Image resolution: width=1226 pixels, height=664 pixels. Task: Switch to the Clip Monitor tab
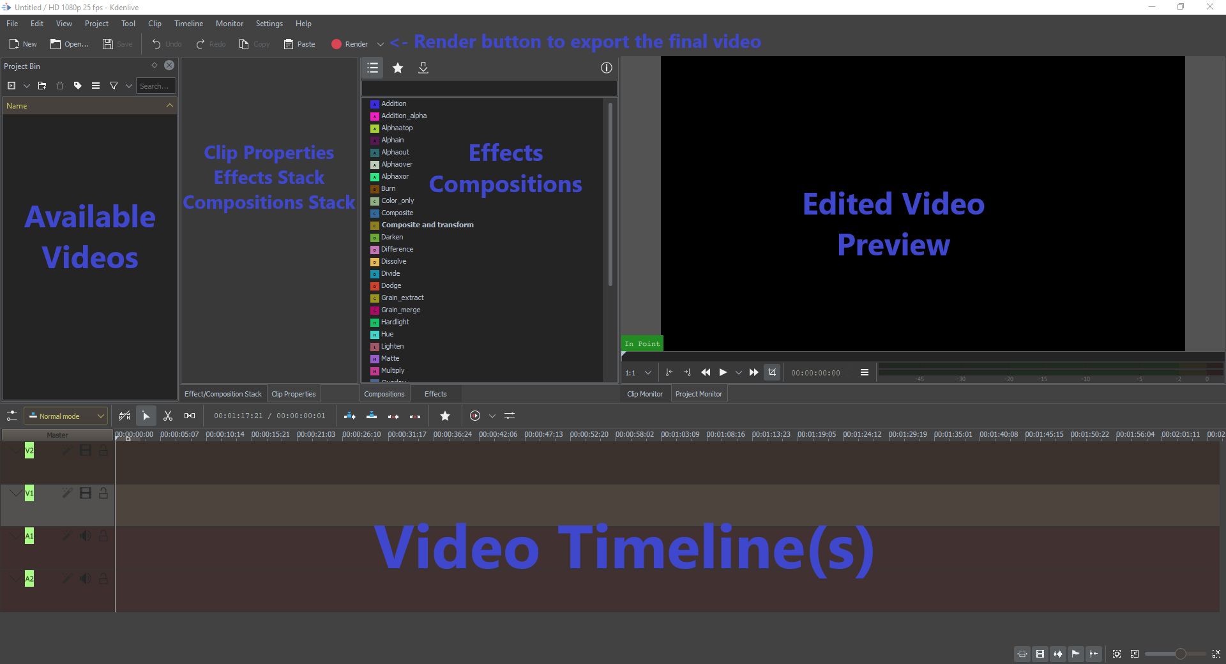(644, 394)
